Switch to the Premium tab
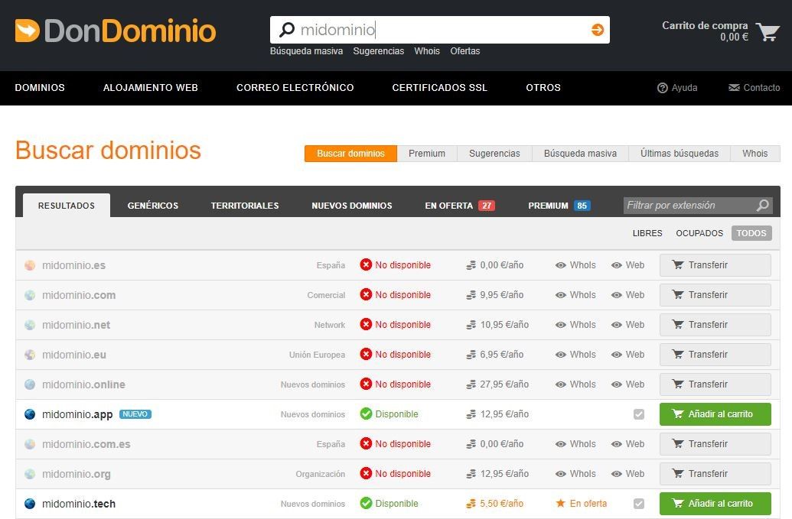This screenshot has height=519, width=792. [x=427, y=153]
